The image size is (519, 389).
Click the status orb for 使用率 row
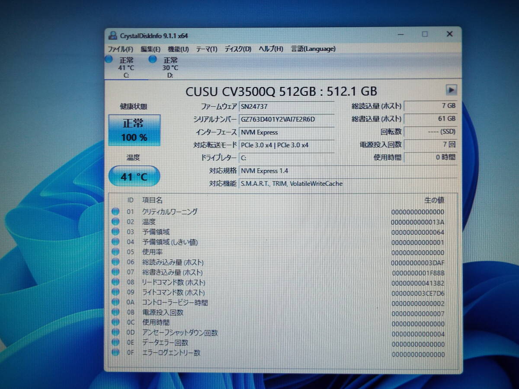coord(115,252)
